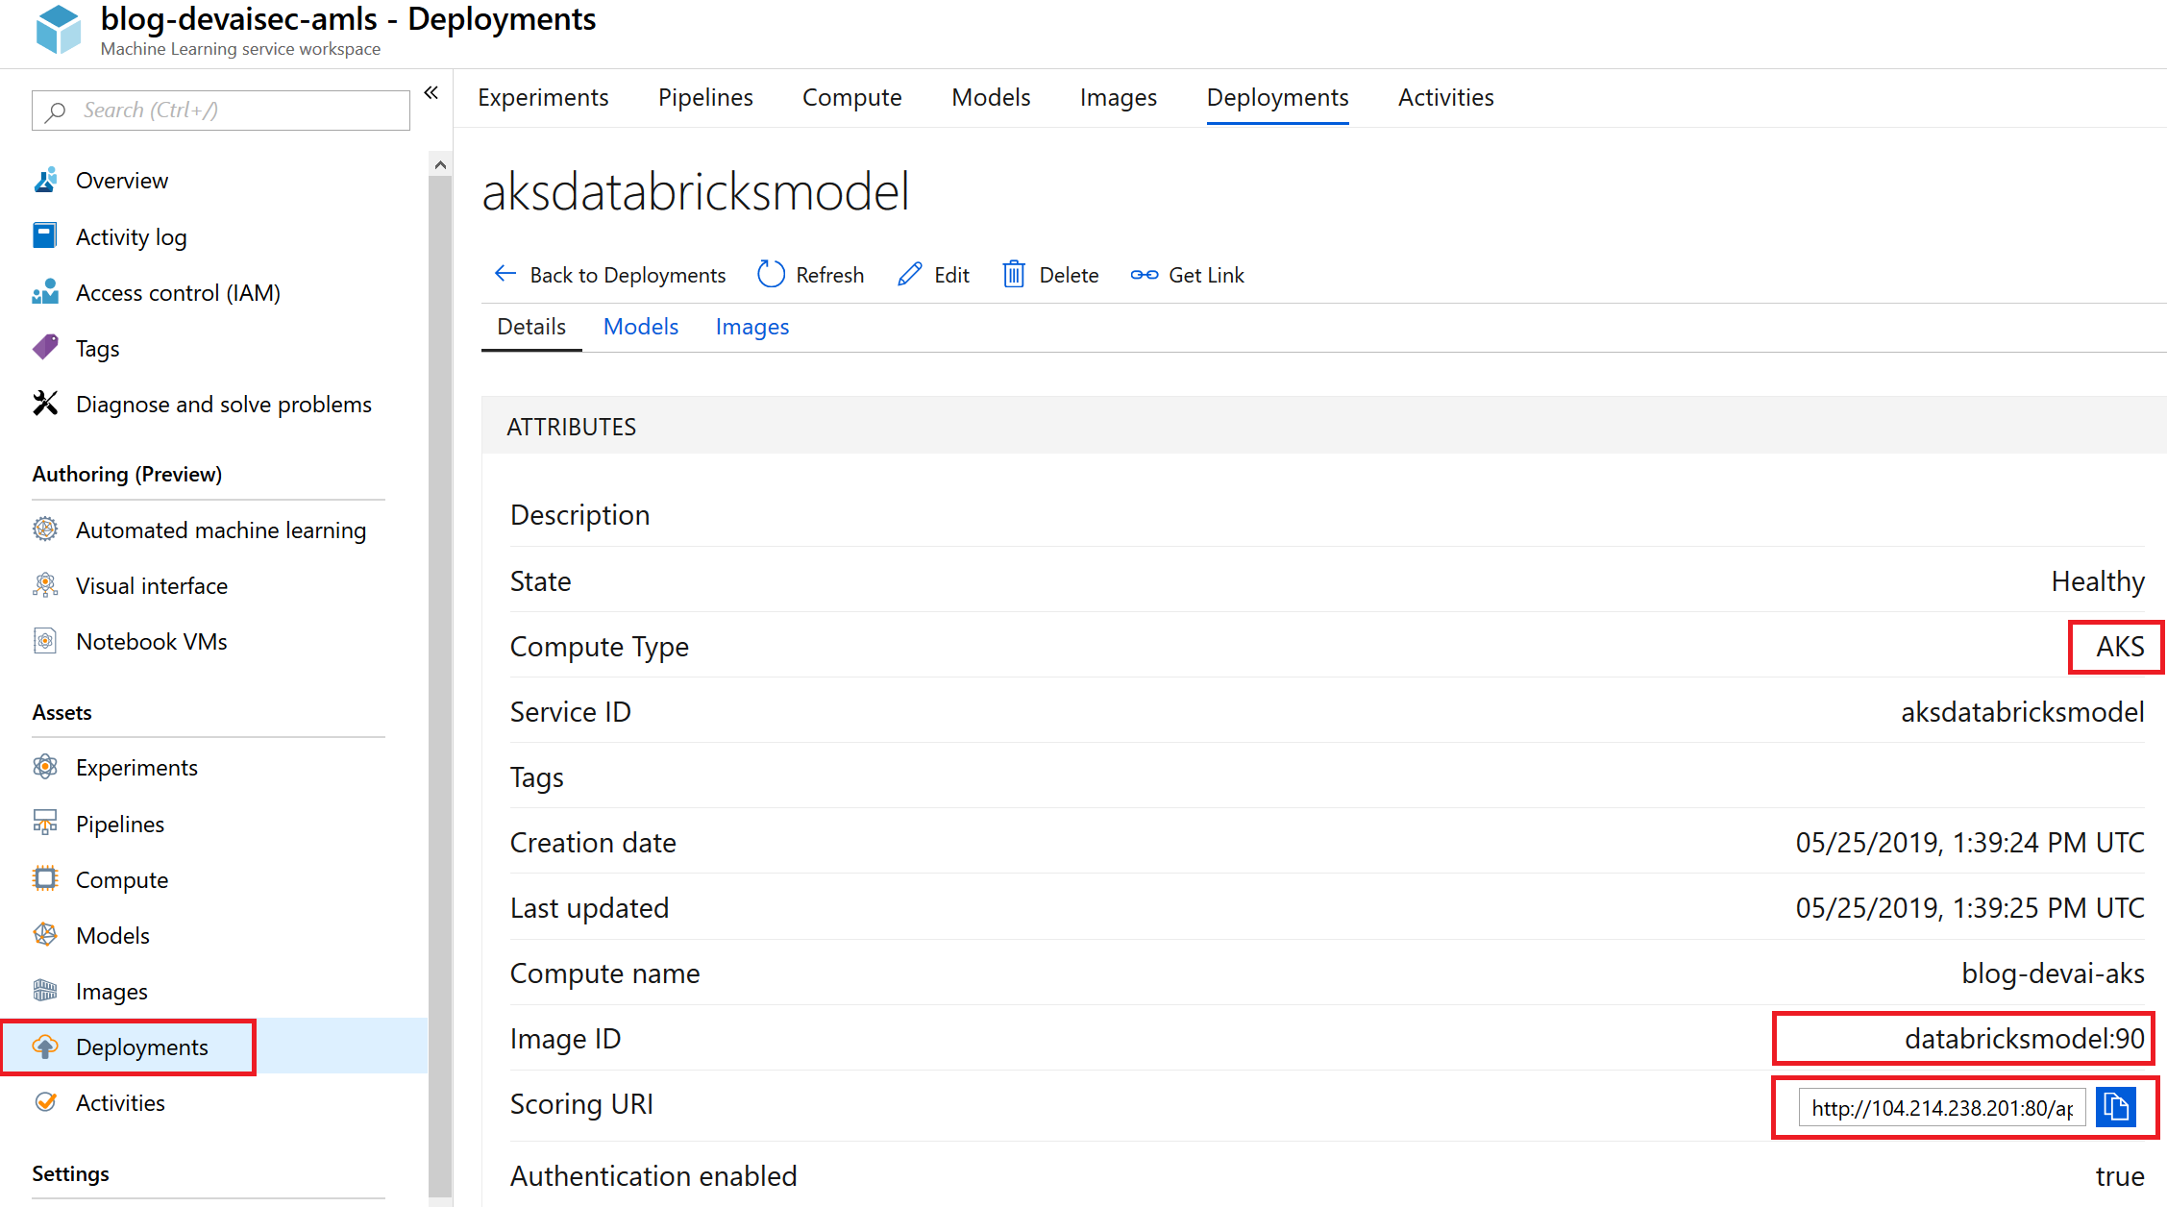This screenshot has width=2167, height=1207.
Task: Collapse the sidebar with double chevron
Action: [431, 92]
